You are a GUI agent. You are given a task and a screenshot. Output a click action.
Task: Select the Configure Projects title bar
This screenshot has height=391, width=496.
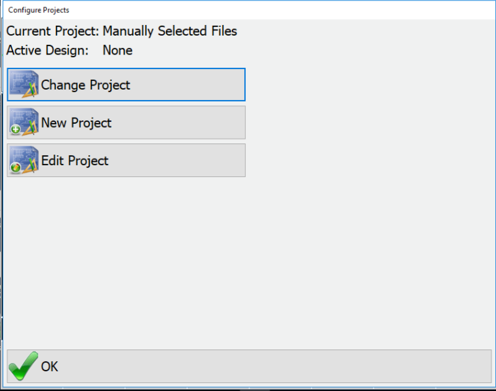(x=38, y=10)
